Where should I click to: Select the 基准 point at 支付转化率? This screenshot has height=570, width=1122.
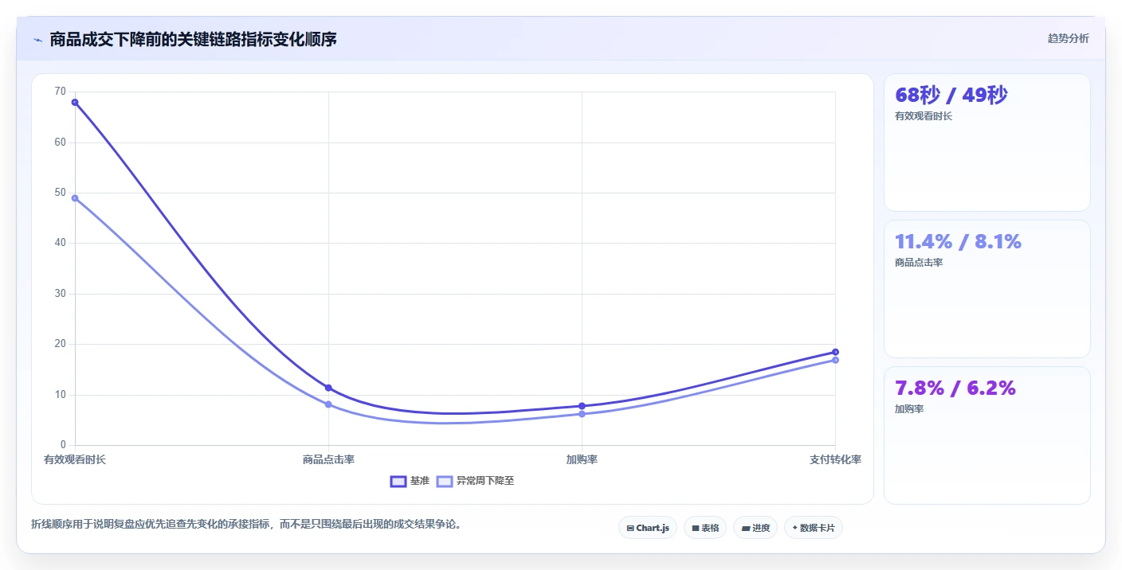pos(835,352)
